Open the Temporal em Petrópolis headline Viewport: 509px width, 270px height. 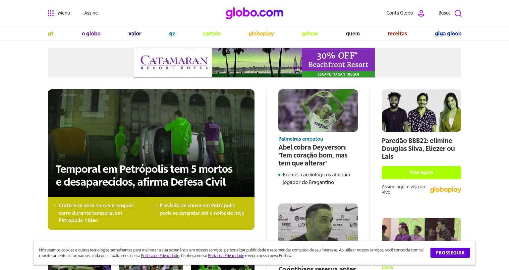(x=144, y=175)
